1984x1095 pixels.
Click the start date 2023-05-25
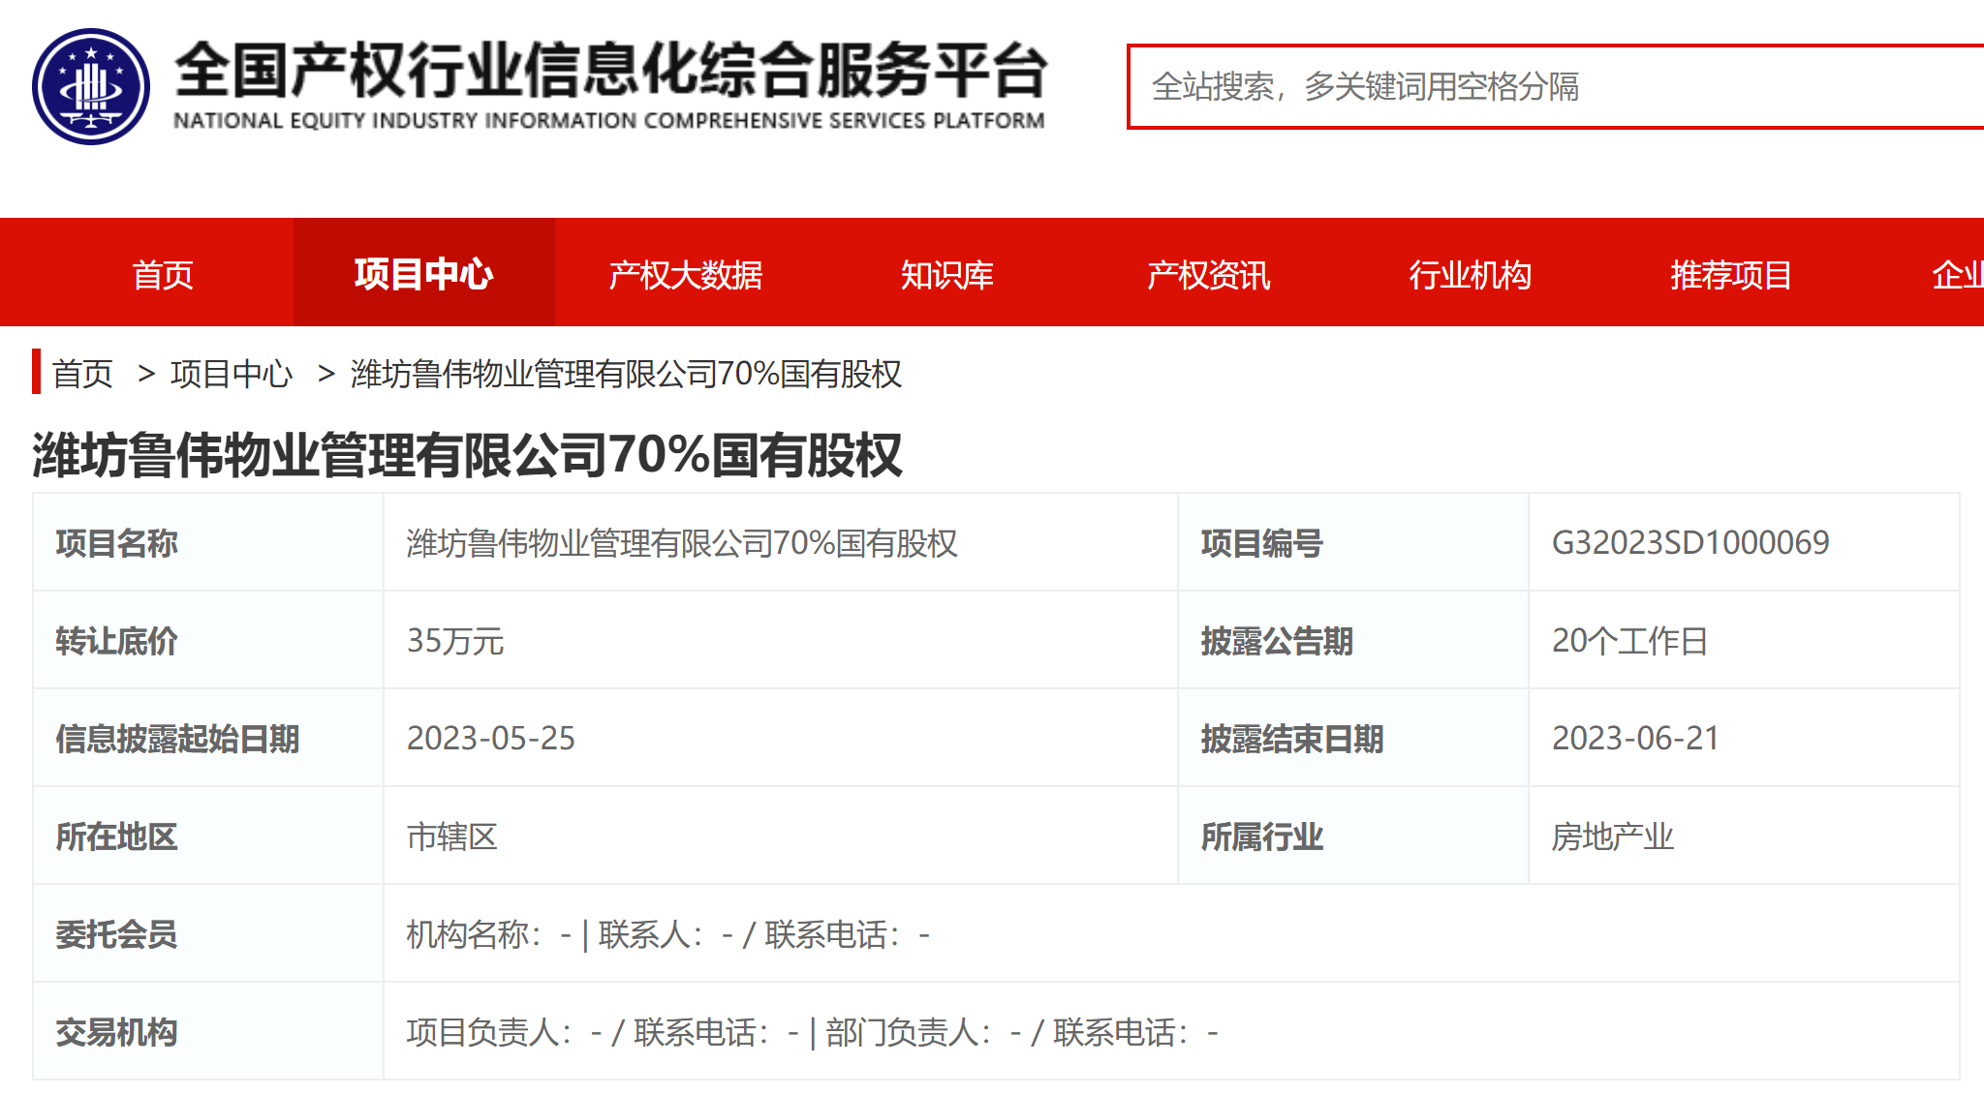click(491, 739)
